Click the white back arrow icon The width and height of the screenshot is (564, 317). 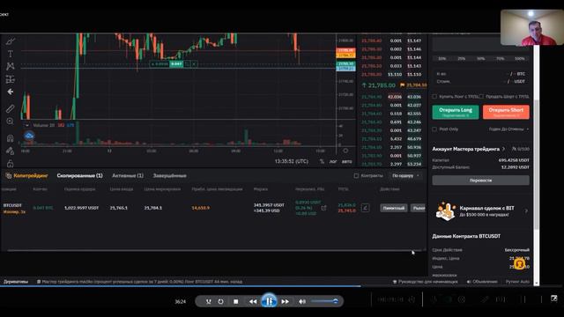[x=10, y=92]
